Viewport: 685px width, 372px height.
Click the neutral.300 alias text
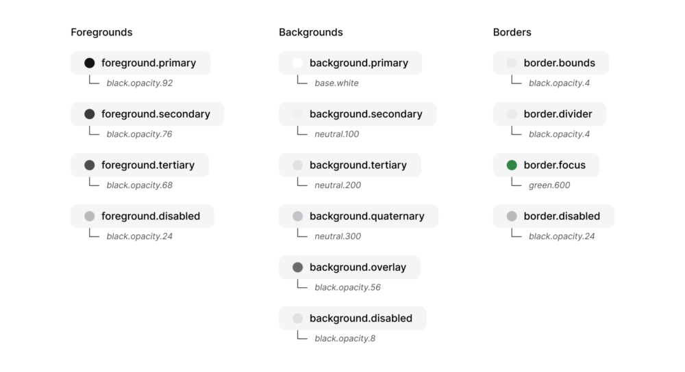tap(338, 236)
